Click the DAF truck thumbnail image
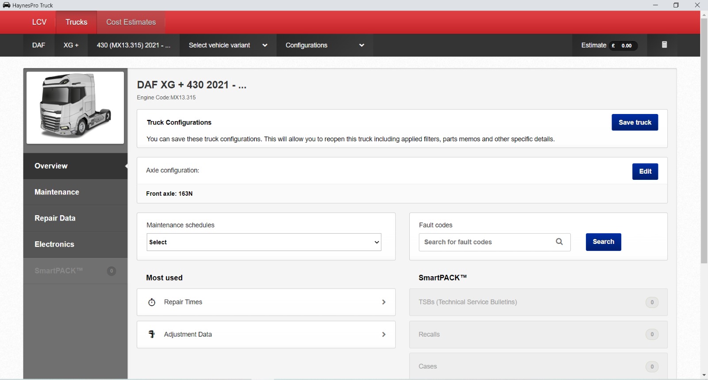This screenshot has height=380, width=708. point(75,108)
